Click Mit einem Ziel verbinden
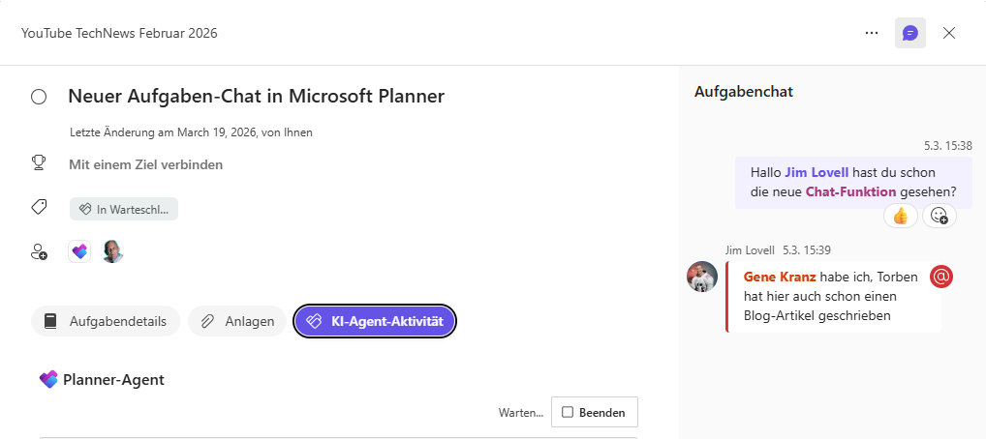The height and width of the screenshot is (439, 986). [145, 164]
